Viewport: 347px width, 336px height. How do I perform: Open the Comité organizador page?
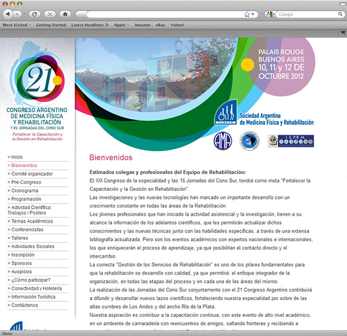click(32, 173)
